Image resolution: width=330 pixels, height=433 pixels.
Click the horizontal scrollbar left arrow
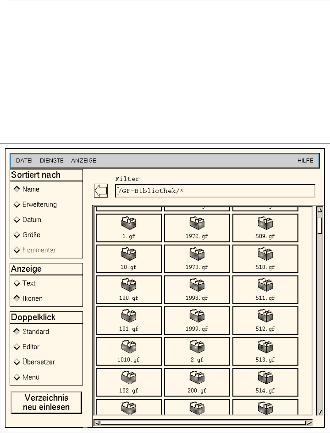click(x=97, y=423)
